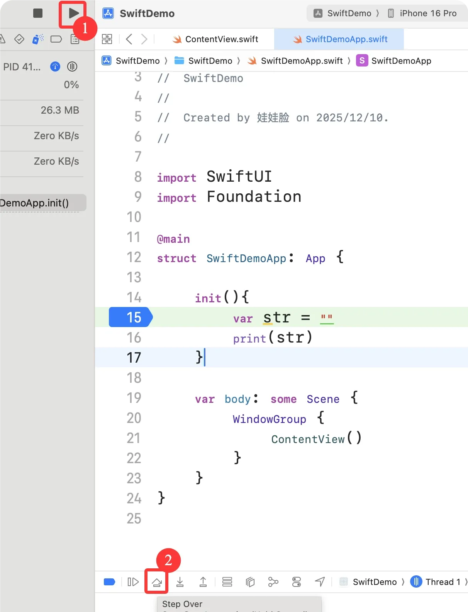Select the SwiftDemoApp.swift tab
Viewport: 468px width, 612px height.
click(x=340, y=39)
